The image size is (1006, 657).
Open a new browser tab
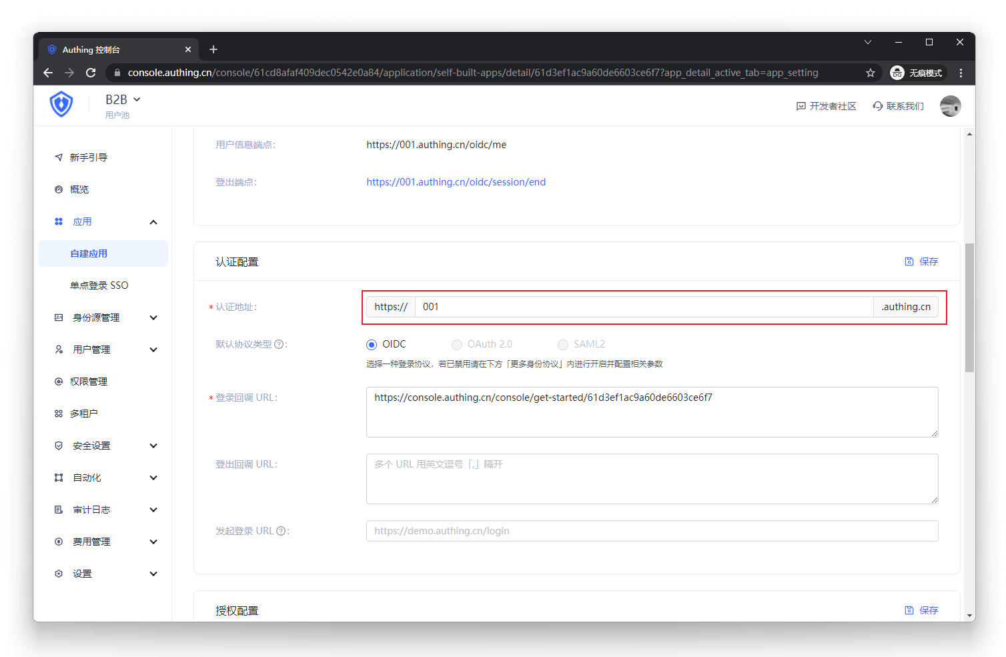pos(213,49)
